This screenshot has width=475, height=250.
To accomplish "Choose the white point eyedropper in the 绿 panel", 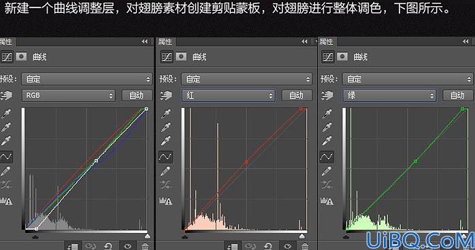I will coord(327,141).
